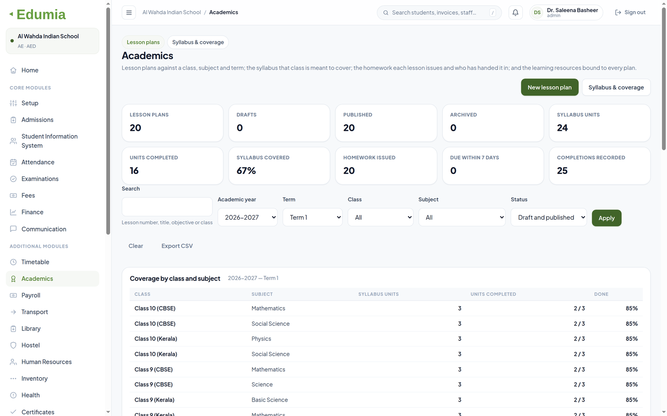Click the global search students field
Image resolution: width=667 pixels, height=416 pixels.
[439, 12]
